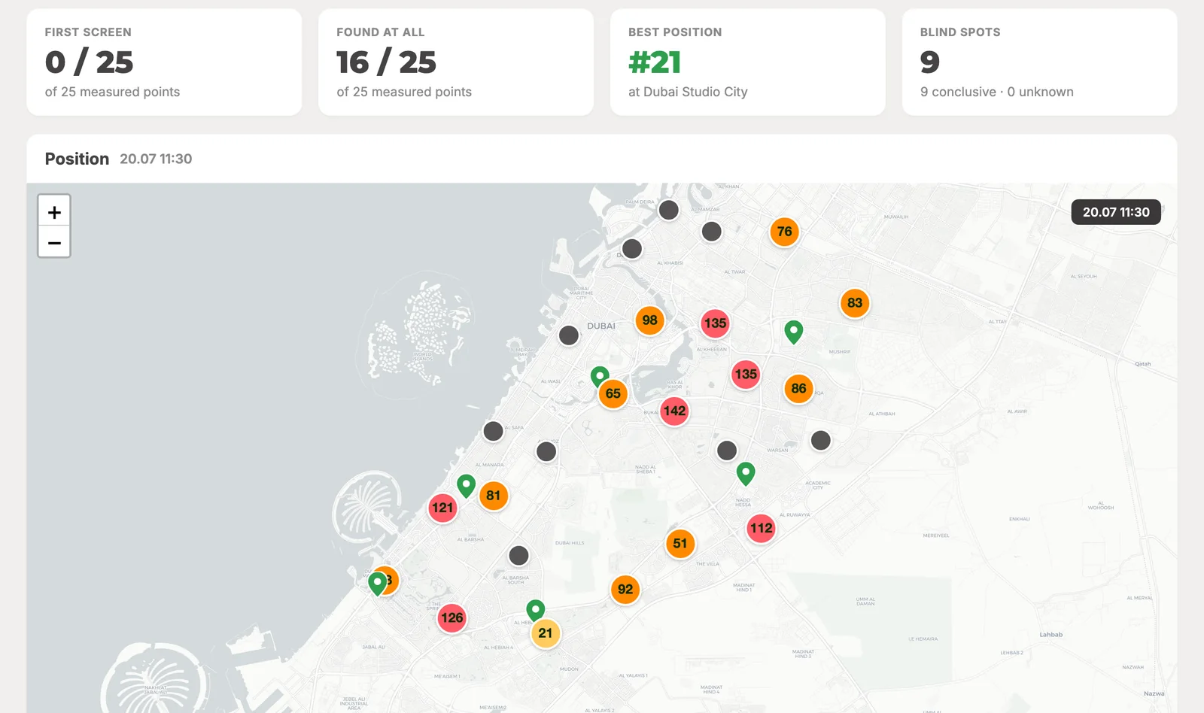This screenshot has width=1204, height=713.
Task: Click the gray blind-spot dot near Palm Deira
Action: 669,210
